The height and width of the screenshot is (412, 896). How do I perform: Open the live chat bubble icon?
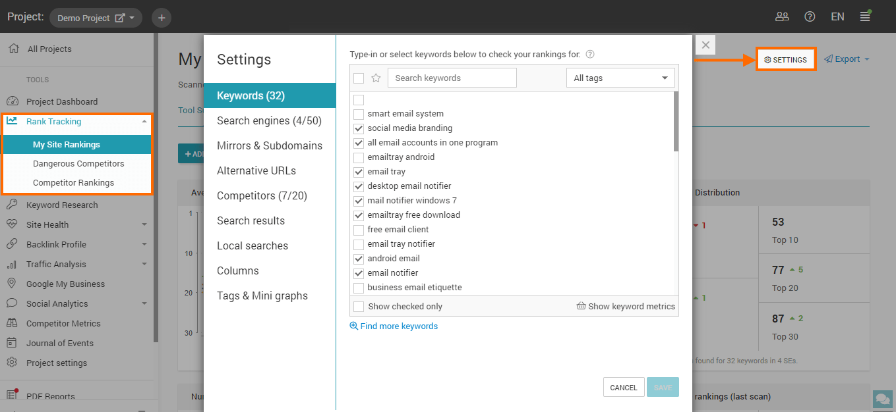coord(881,399)
